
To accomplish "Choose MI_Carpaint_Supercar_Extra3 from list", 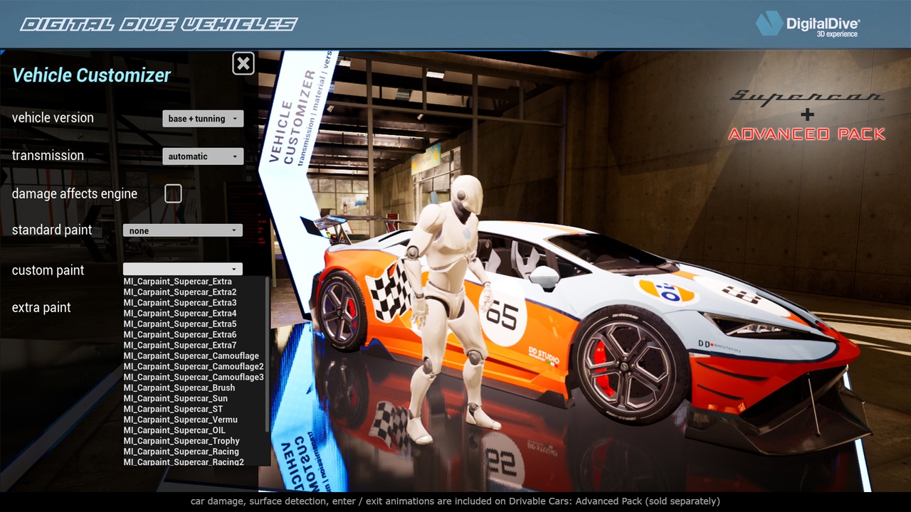I will (179, 303).
